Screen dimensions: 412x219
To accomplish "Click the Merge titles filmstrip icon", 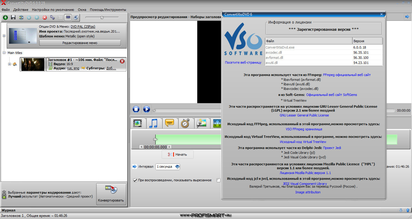I will tap(21, 17).
